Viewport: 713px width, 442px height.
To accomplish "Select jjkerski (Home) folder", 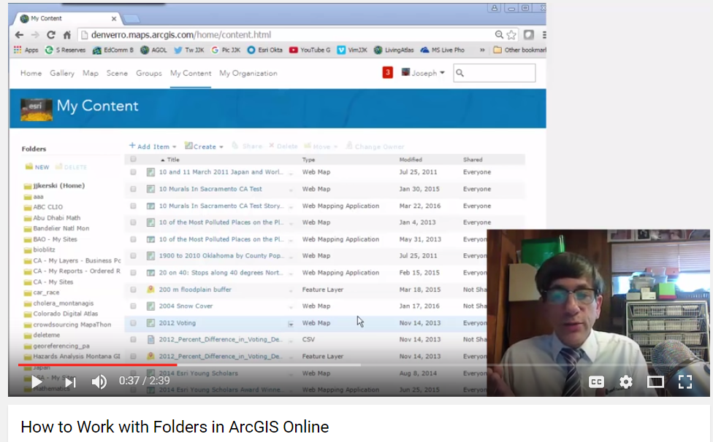I will (58, 185).
